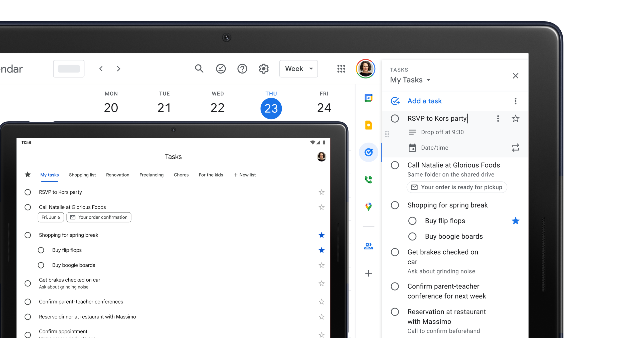The height and width of the screenshot is (338, 626).
Task: Open the Google apps grid launcher
Action: (341, 68)
